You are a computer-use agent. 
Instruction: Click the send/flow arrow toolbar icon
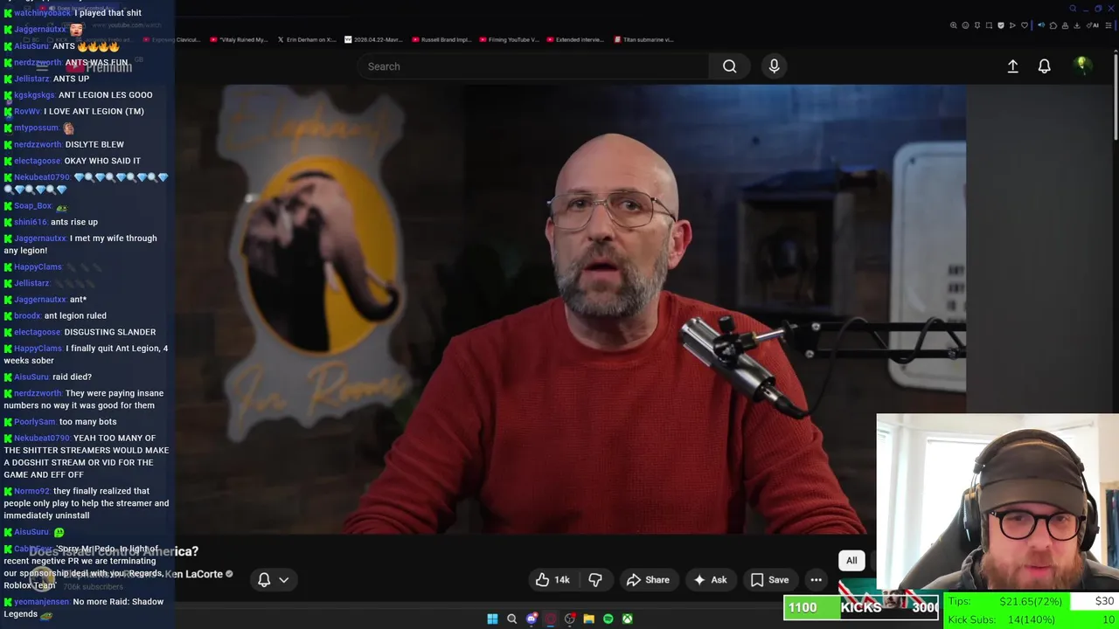tap(1012, 25)
